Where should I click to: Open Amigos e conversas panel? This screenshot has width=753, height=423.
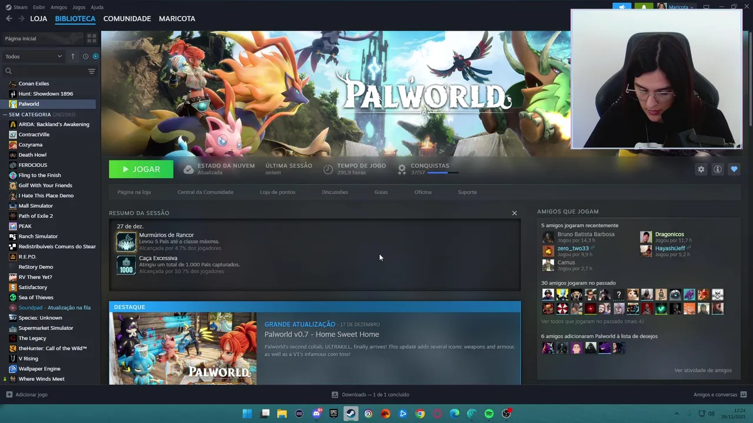720,395
